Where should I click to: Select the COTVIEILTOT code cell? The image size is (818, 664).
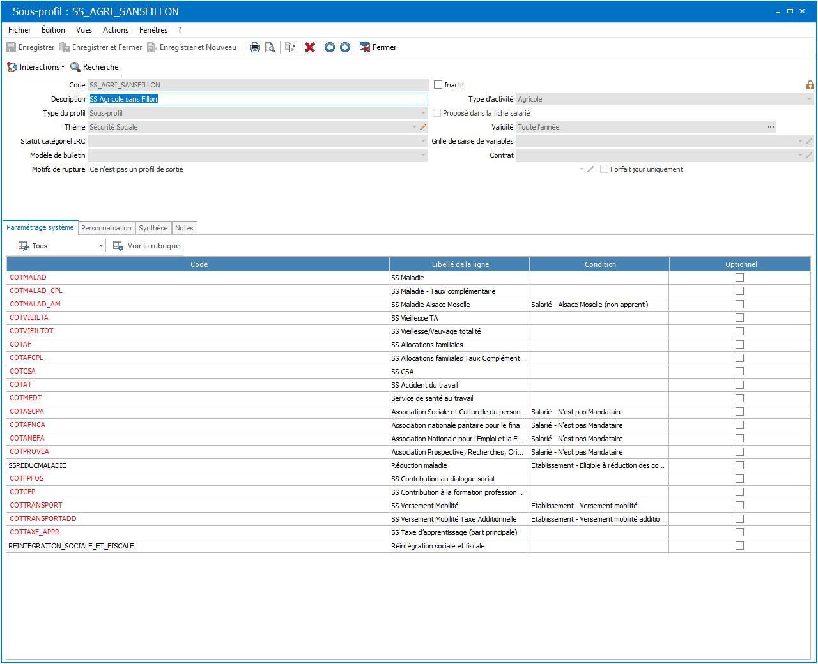point(198,331)
